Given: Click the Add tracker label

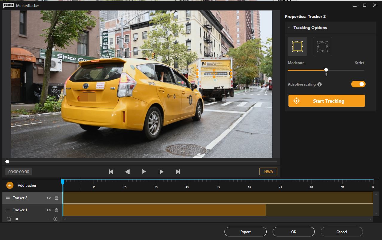Looking at the screenshot, I should (x=27, y=186).
